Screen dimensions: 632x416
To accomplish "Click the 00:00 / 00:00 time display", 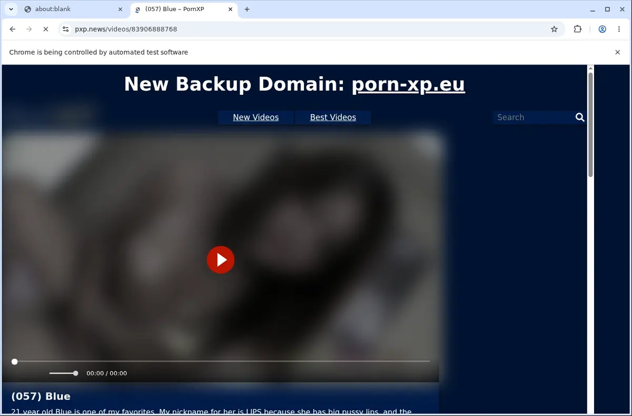I will pos(106,373).
